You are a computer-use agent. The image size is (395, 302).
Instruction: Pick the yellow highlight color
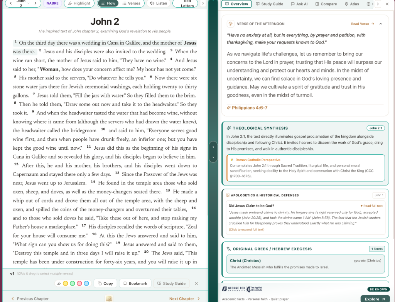(66, 283)
